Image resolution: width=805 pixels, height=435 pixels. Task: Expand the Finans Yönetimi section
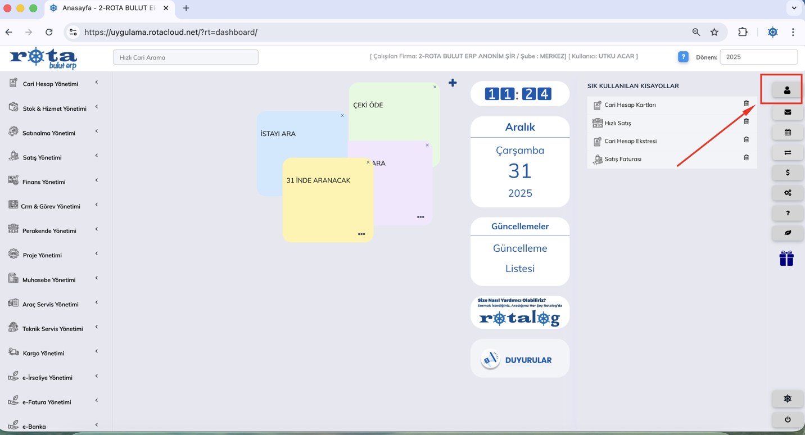pyautogui.click(x=44, y=182)
